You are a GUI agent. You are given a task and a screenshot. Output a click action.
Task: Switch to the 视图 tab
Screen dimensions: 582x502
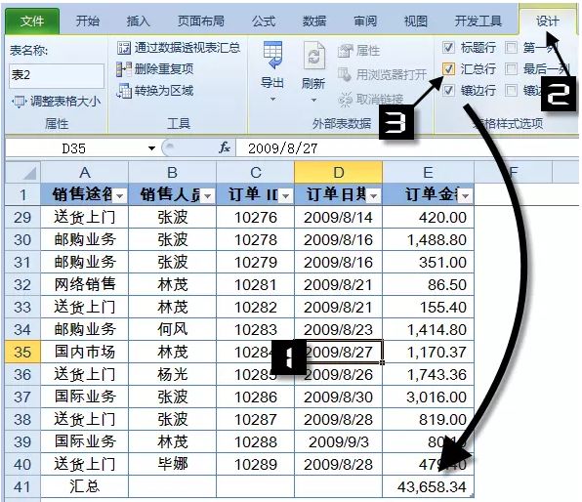[416, 21]
